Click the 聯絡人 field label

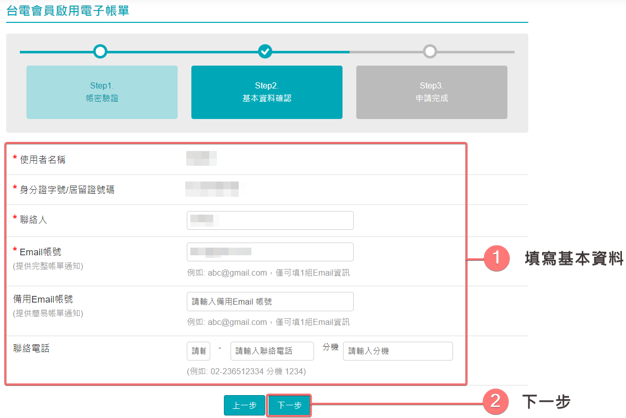coord(34,220)
